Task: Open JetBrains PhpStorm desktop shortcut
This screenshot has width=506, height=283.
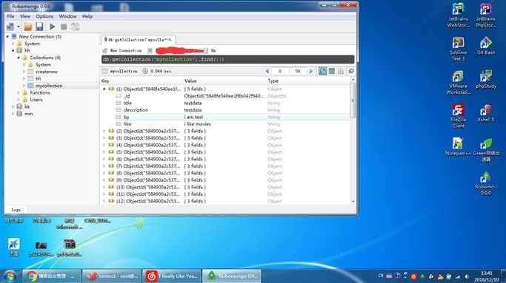Action: [486, 15]
